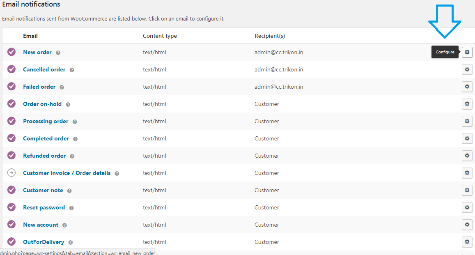Click the Content type column header

coord(160,36)
